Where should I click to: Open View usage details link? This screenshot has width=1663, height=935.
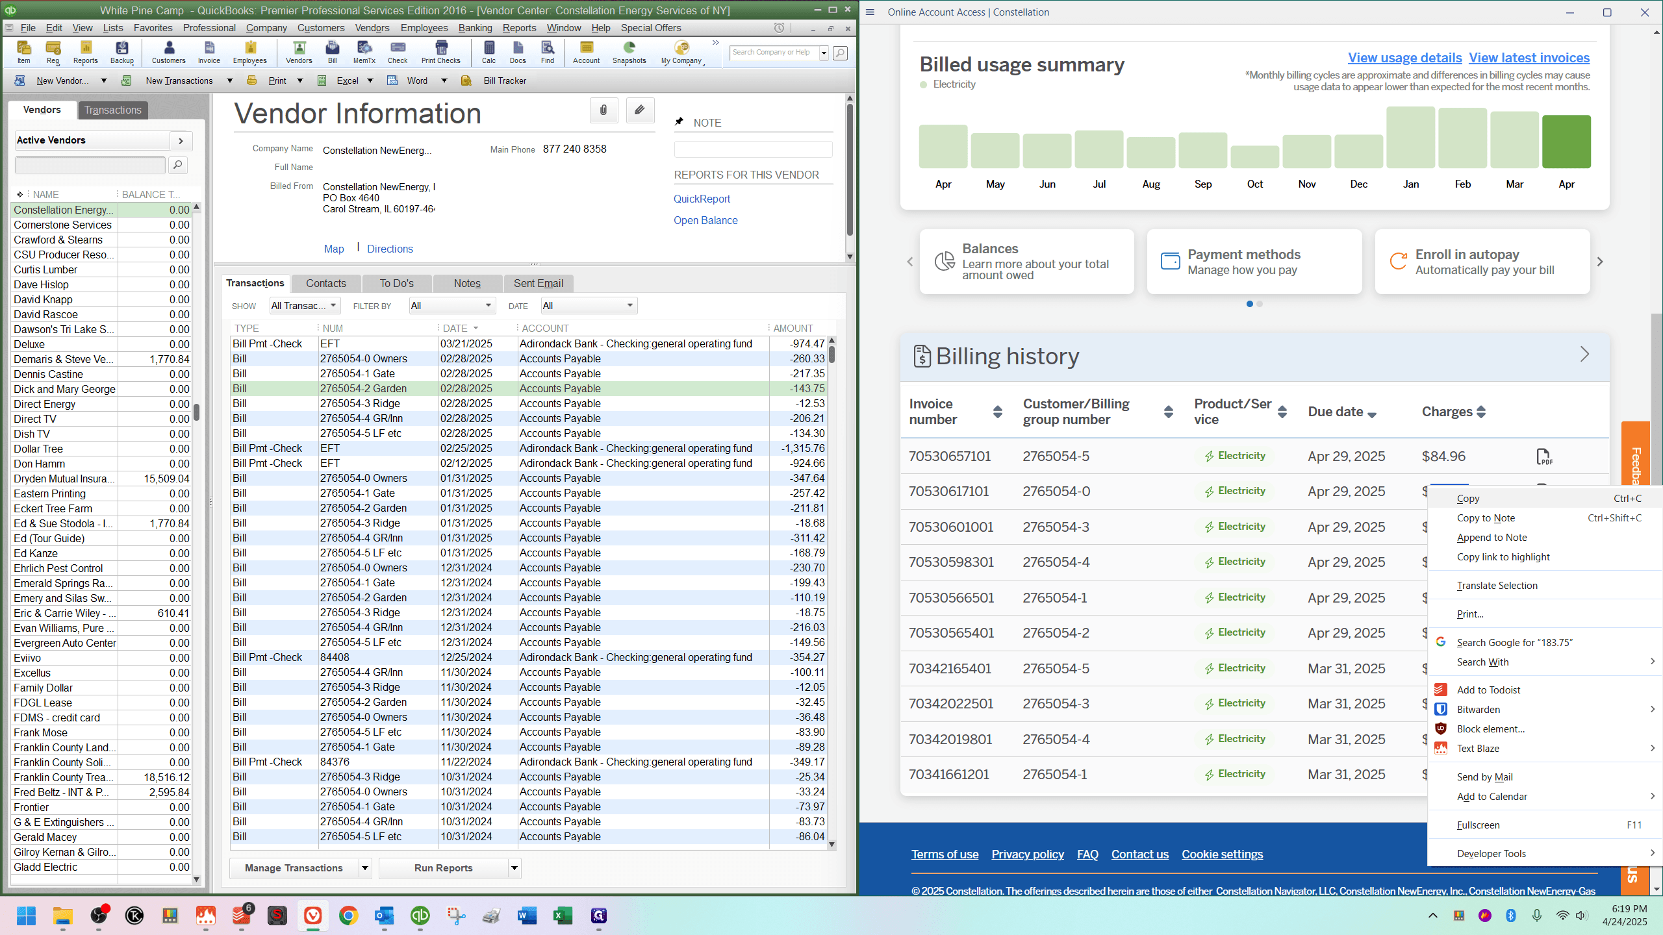(x=1404, y=58)
